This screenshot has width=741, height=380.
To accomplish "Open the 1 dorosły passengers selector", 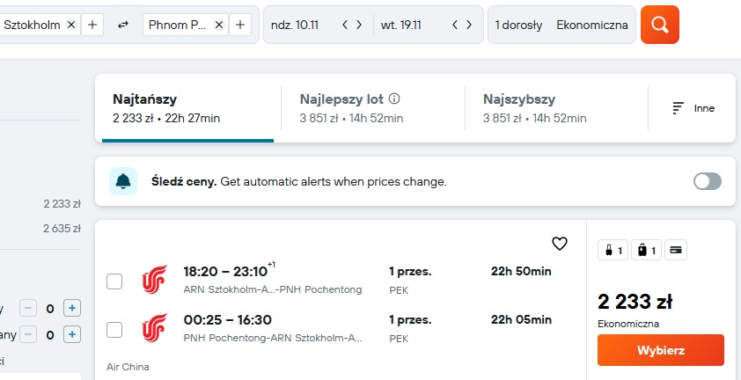I will click(518, 25).
